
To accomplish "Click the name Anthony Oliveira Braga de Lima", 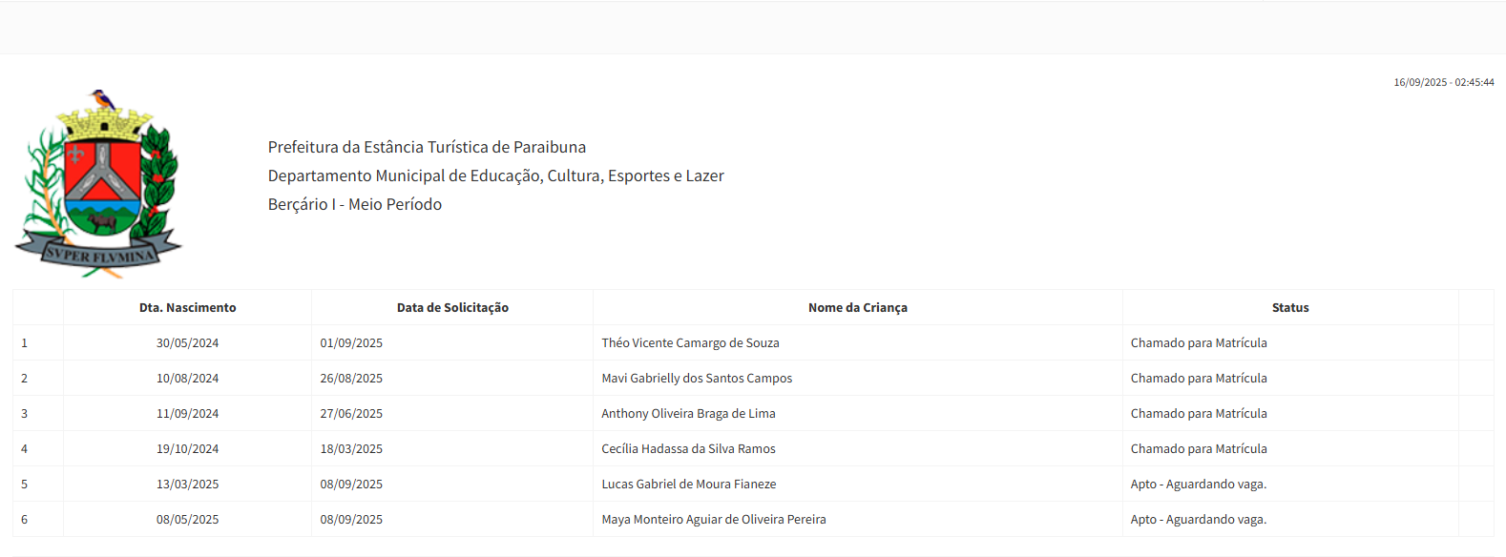I will pos(688,414).
